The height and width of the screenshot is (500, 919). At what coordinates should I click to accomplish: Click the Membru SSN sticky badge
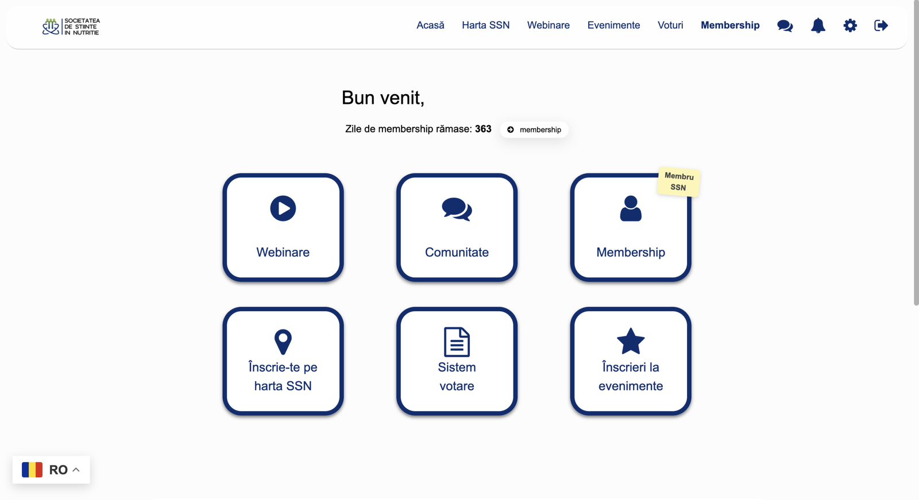click(678, 182)
